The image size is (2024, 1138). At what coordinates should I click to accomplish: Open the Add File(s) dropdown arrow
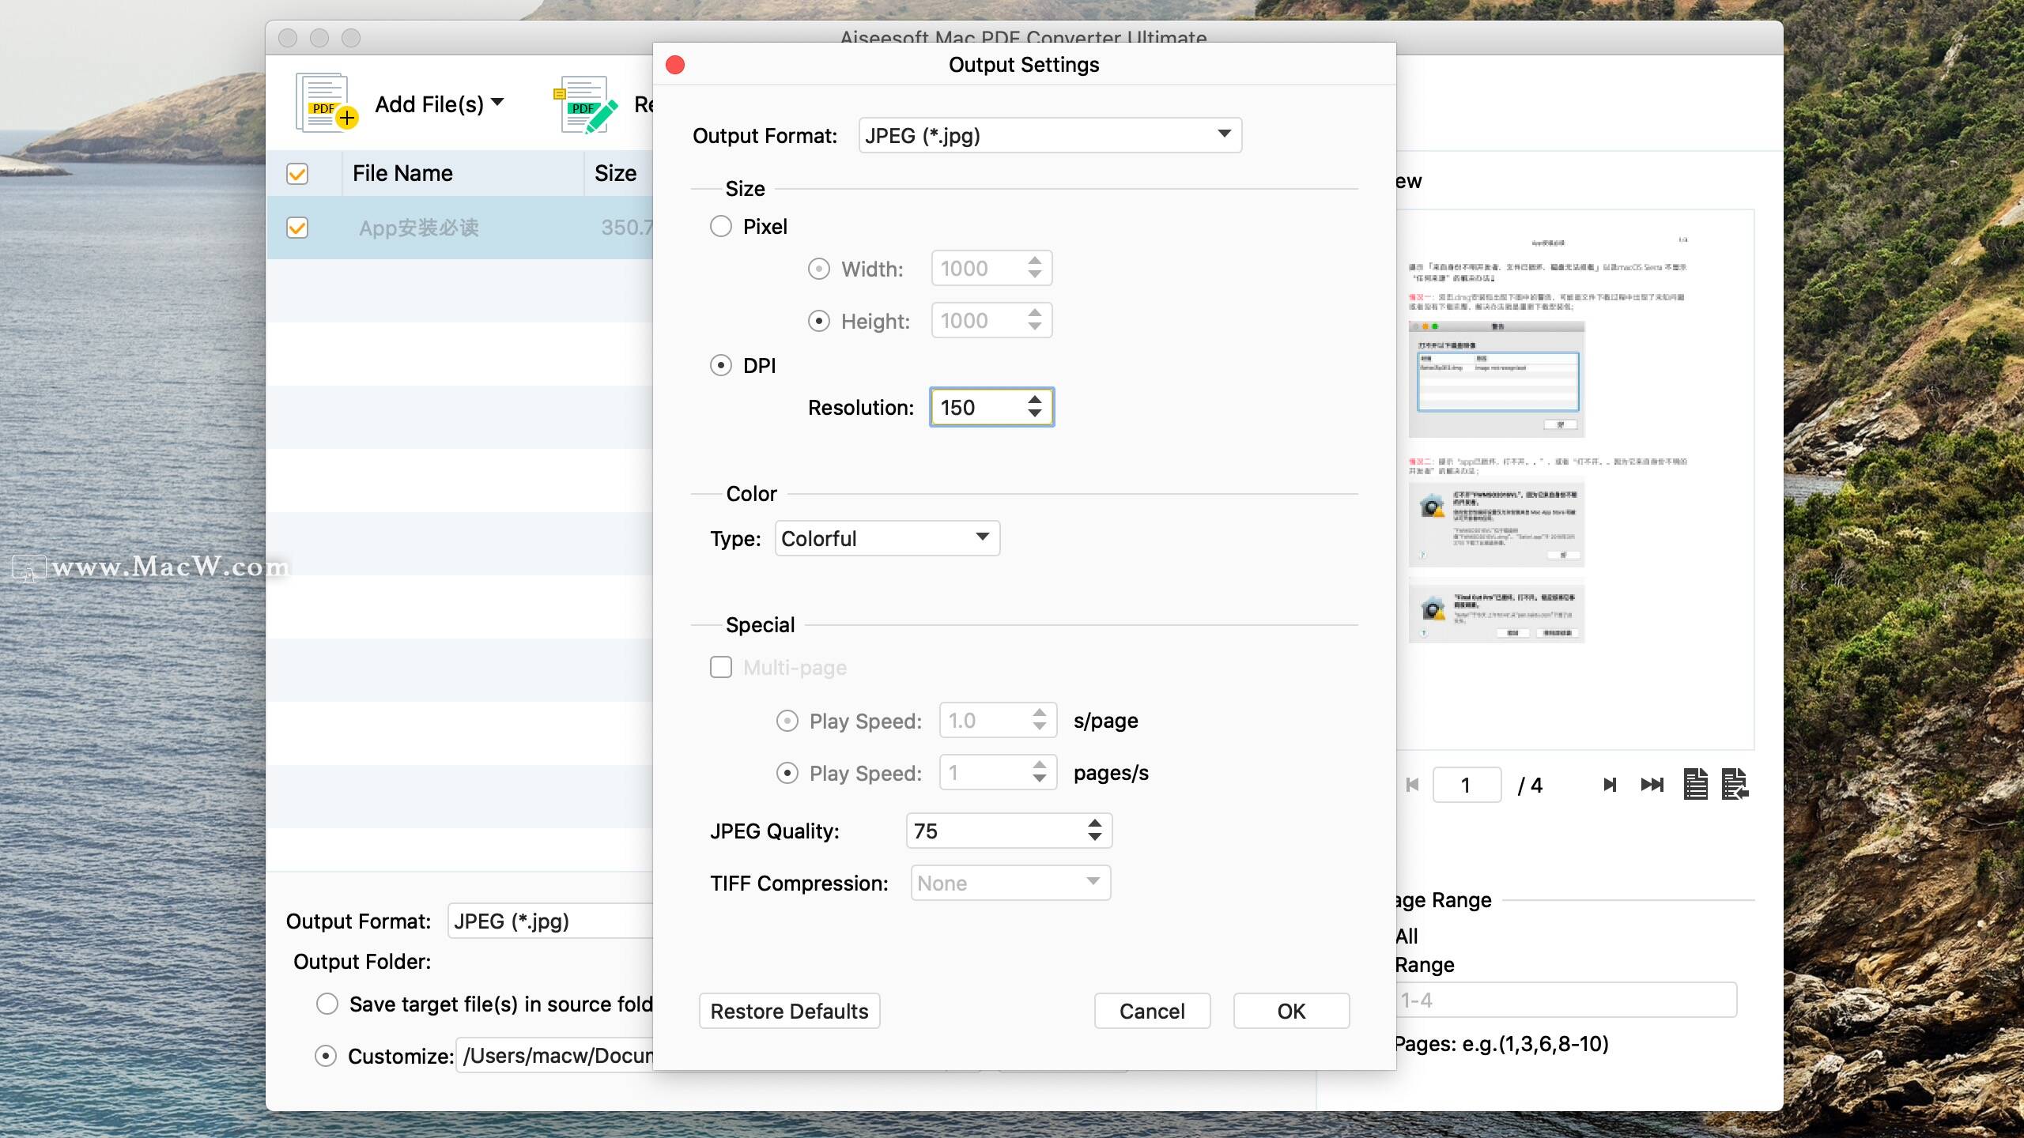[x=497, y=103]
